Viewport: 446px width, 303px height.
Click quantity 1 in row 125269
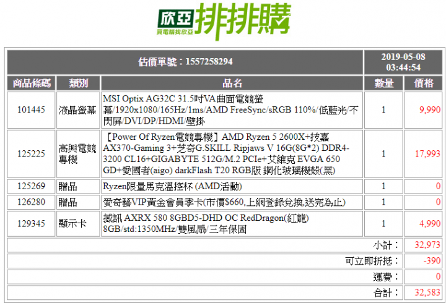383,186
